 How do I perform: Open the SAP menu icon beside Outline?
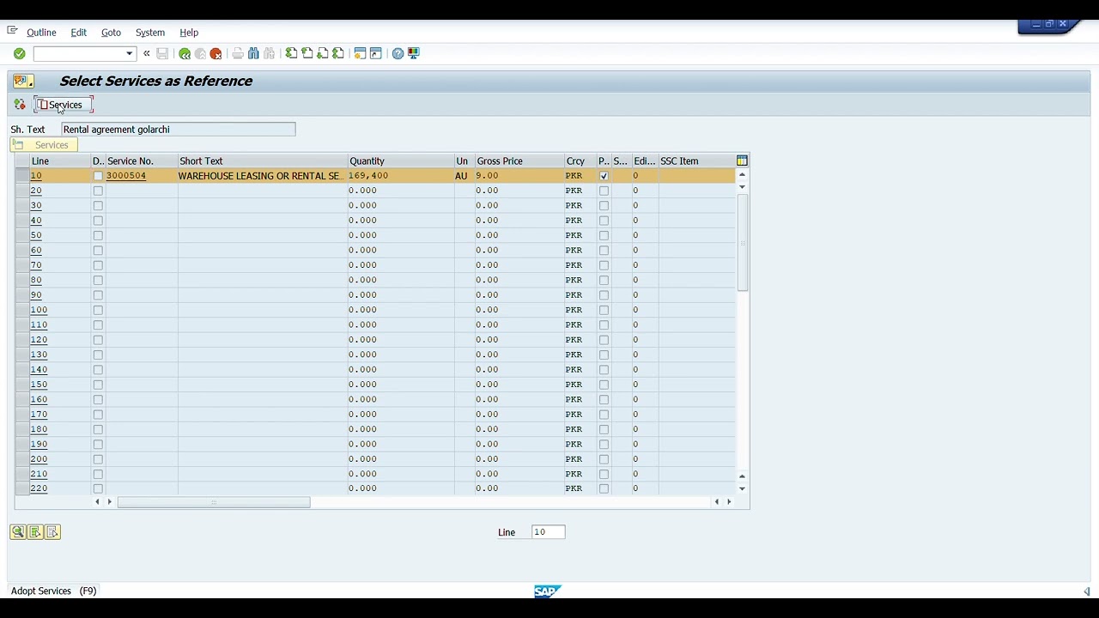coord(12,31)
